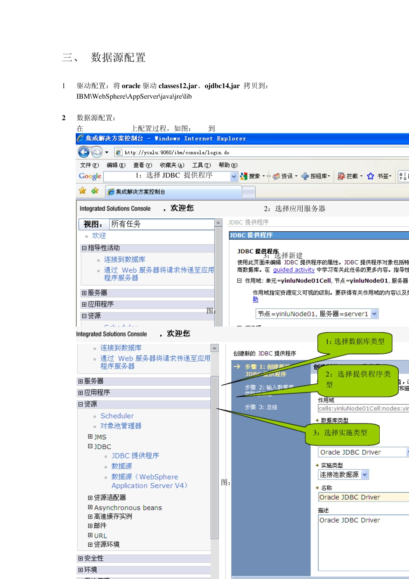Viewport: 409px width, 579px height.
Task: Click the address bar showing yinlu:9060 URL
Action: click(x=261, y=152)
